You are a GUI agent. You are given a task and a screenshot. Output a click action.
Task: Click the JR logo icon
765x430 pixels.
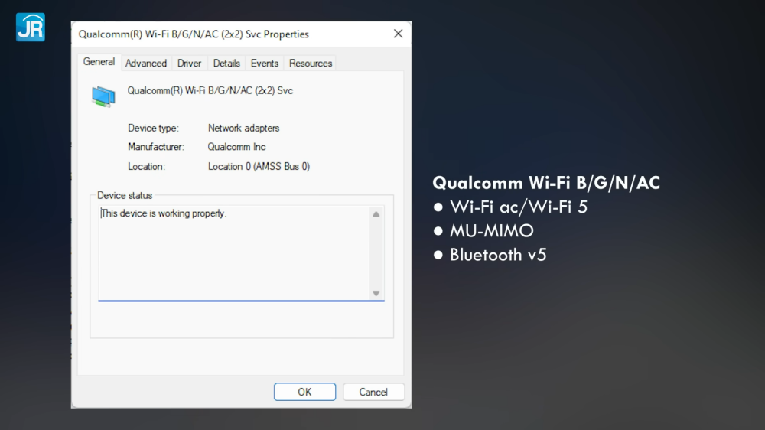pos(31,27)
